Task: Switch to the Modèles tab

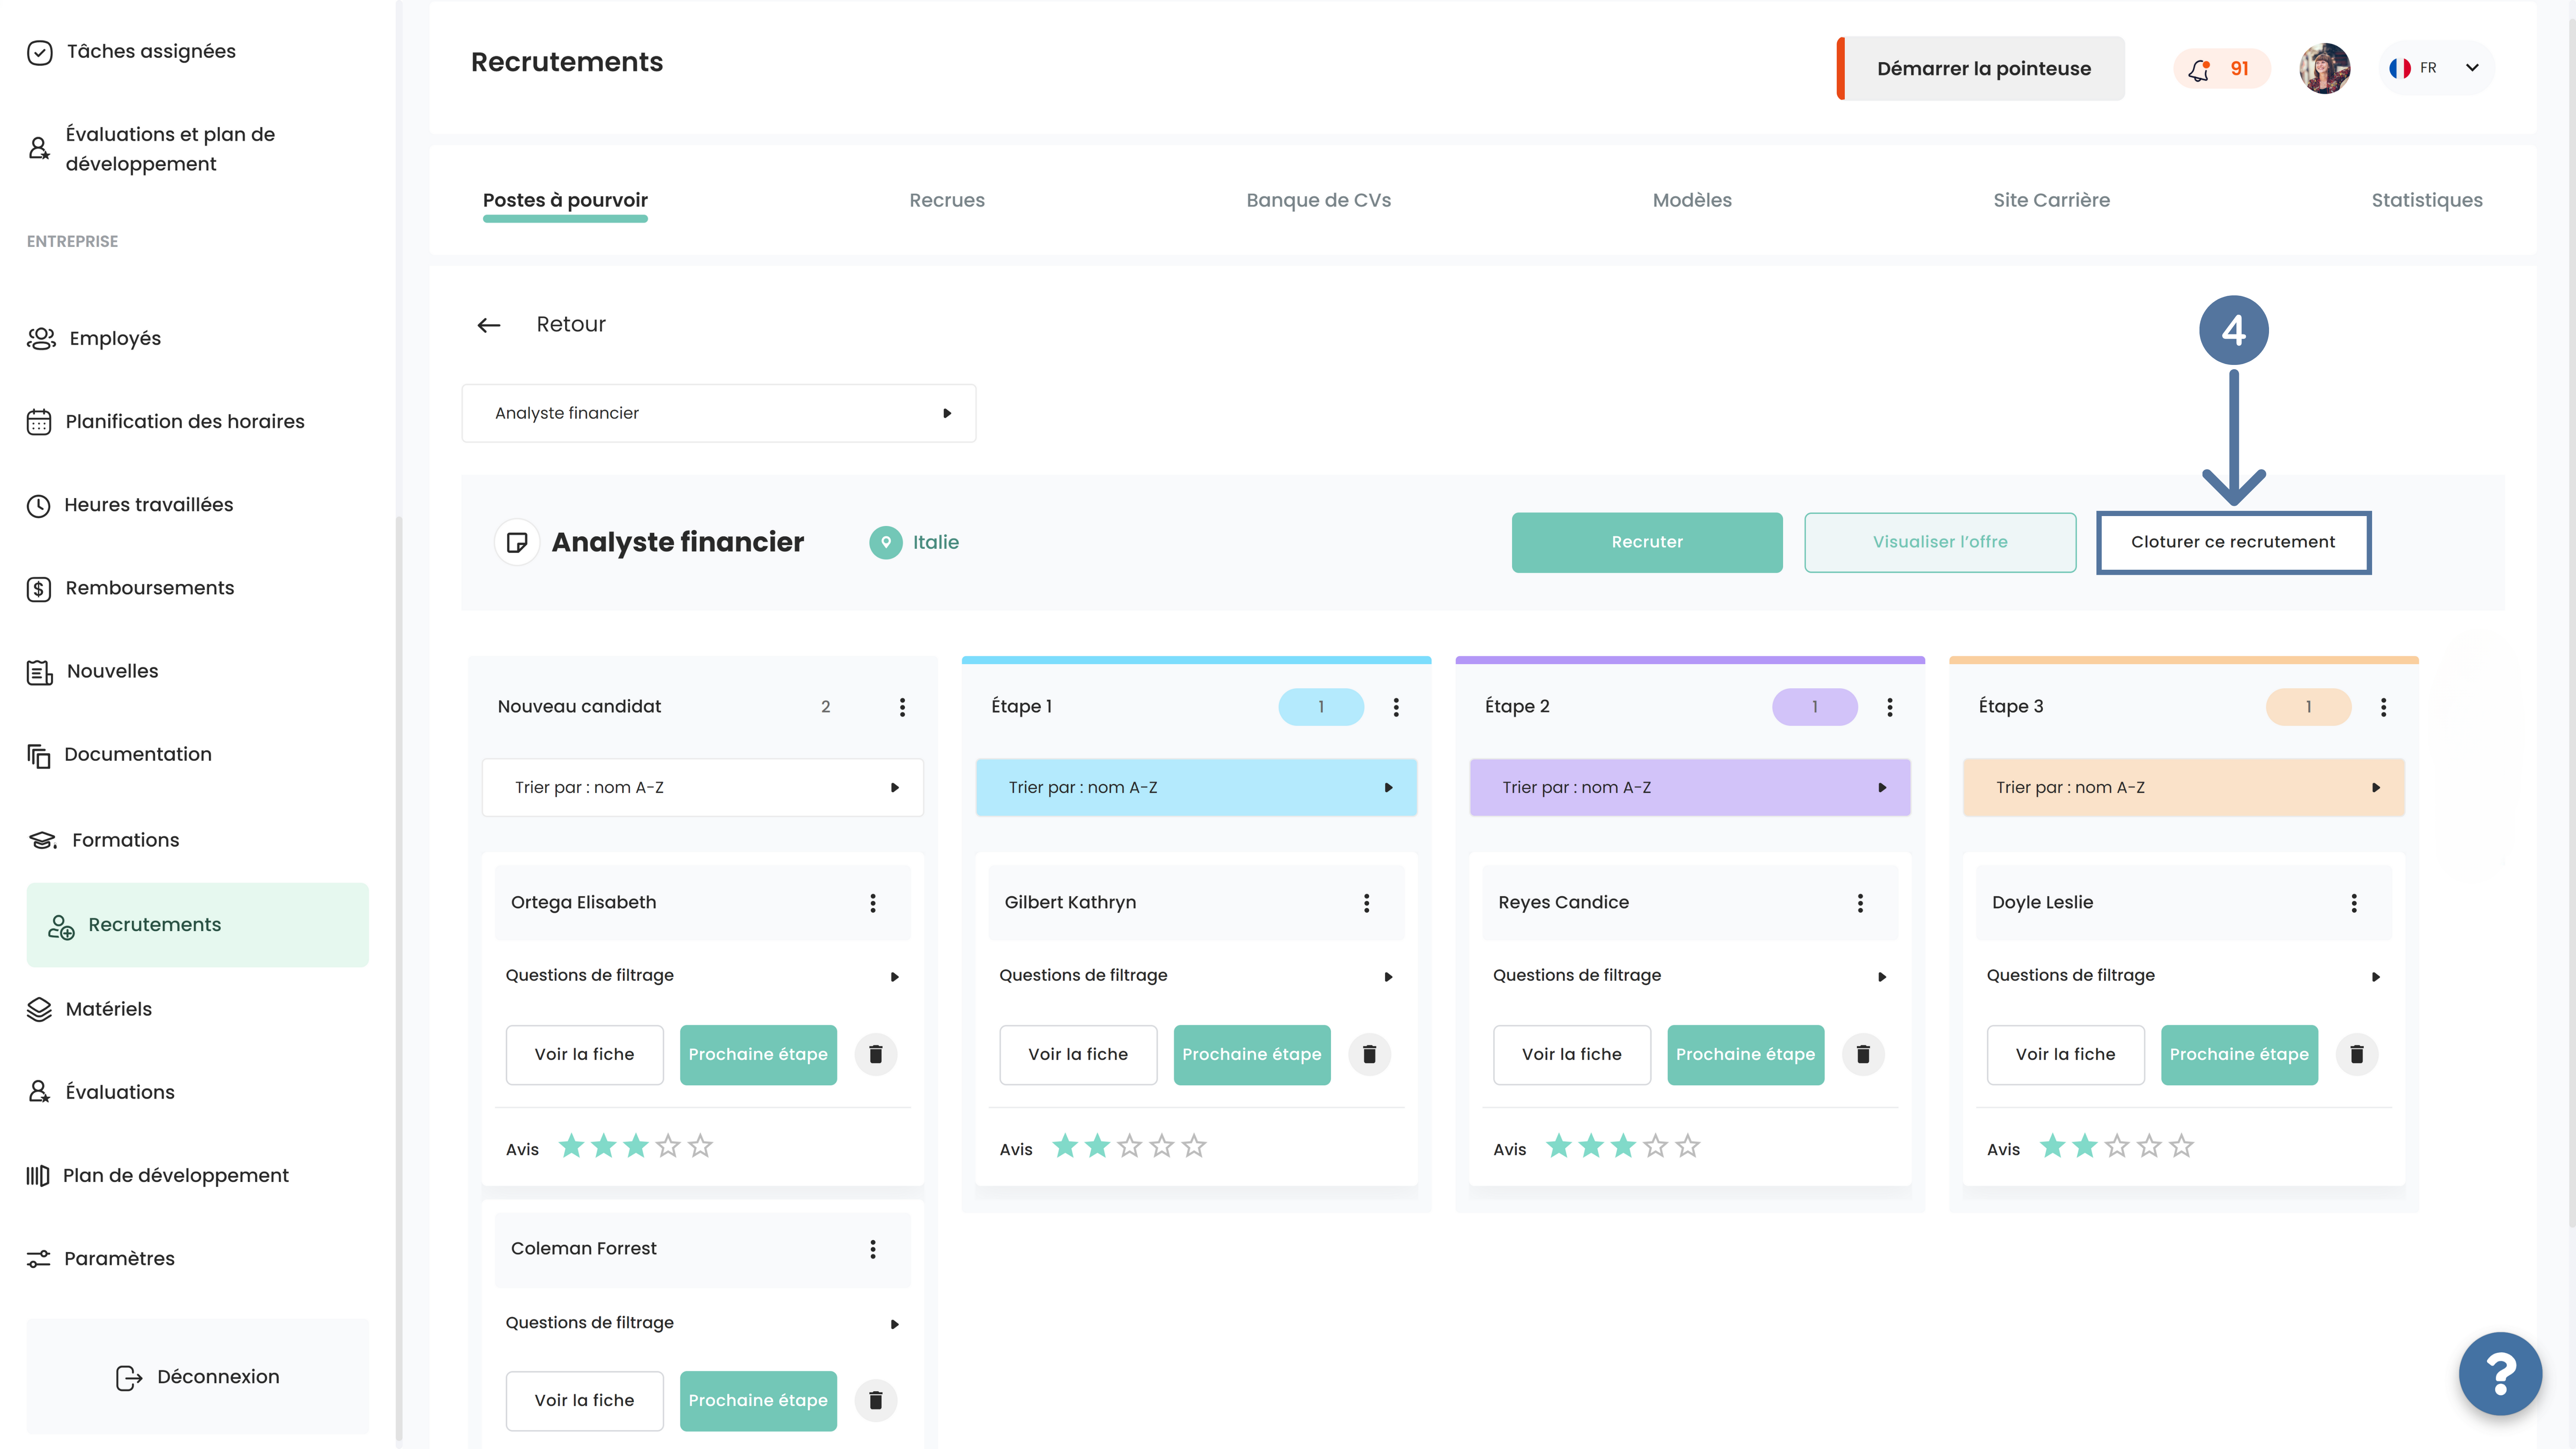Action: tap(1692, 200)
